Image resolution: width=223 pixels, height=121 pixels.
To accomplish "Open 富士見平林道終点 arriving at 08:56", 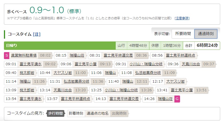I will pyautogui.click(x=180, y=55).
